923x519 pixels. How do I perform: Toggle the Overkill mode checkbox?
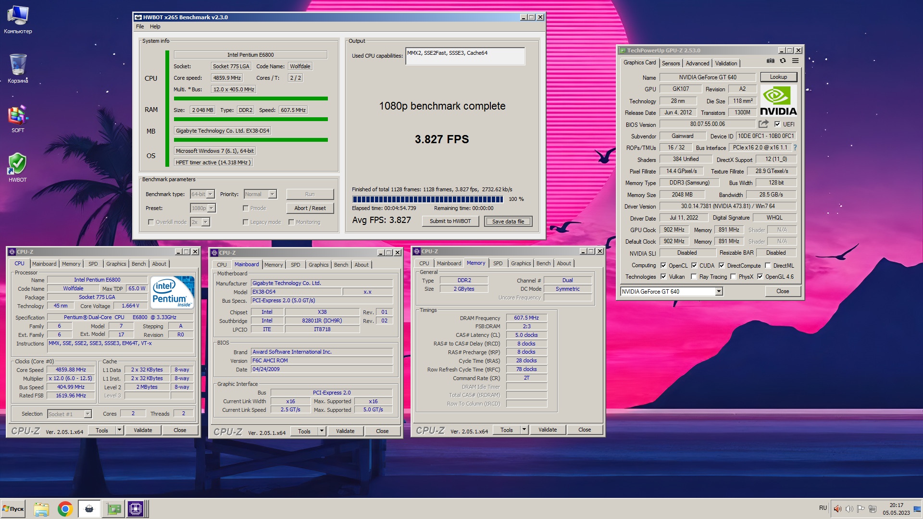point(151,222)
